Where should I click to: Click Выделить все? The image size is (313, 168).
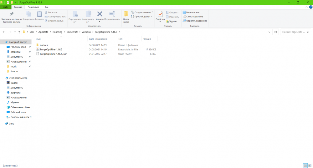(191, 13)
